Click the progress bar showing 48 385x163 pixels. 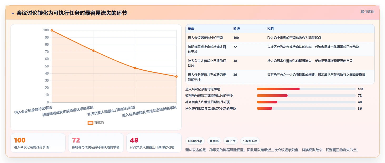pos(306,102)
